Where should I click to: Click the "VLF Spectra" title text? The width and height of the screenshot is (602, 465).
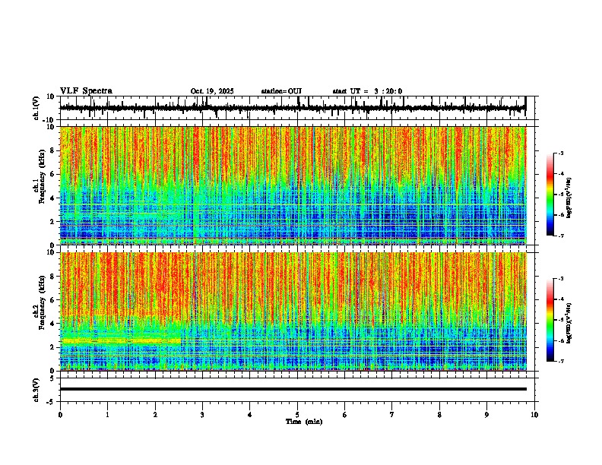(86, 91)
